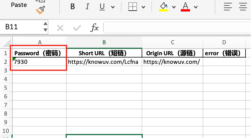Click into the formula bar field
251x138 pixels.
[177, 27]
